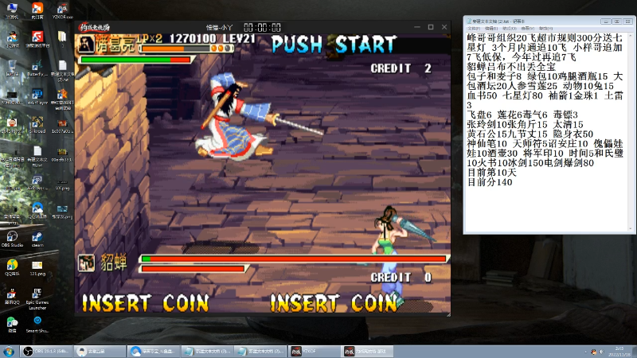Click the game timer 00:00:00 display
The image size is (637, 358).
tap(263, 28)
